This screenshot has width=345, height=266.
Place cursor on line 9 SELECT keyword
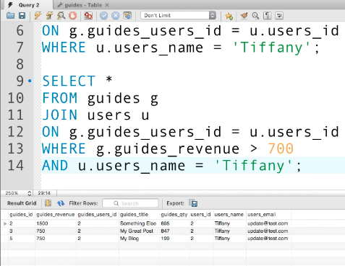tap(69, 81)
